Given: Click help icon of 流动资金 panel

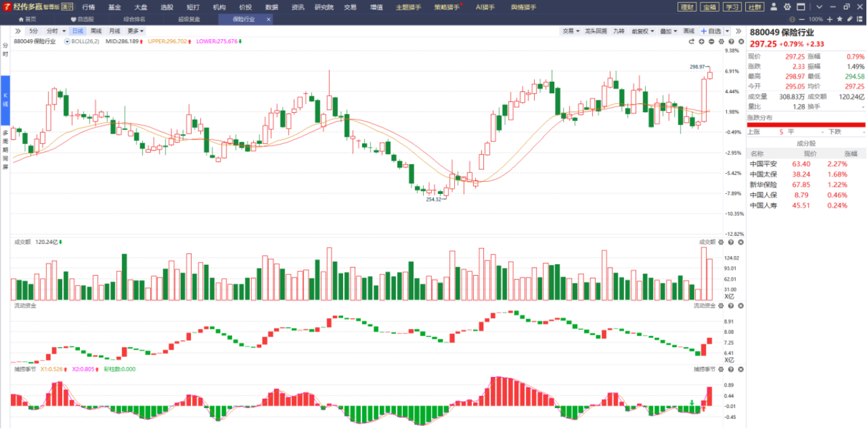Looking at the screenshot, I should coord(731,305).
